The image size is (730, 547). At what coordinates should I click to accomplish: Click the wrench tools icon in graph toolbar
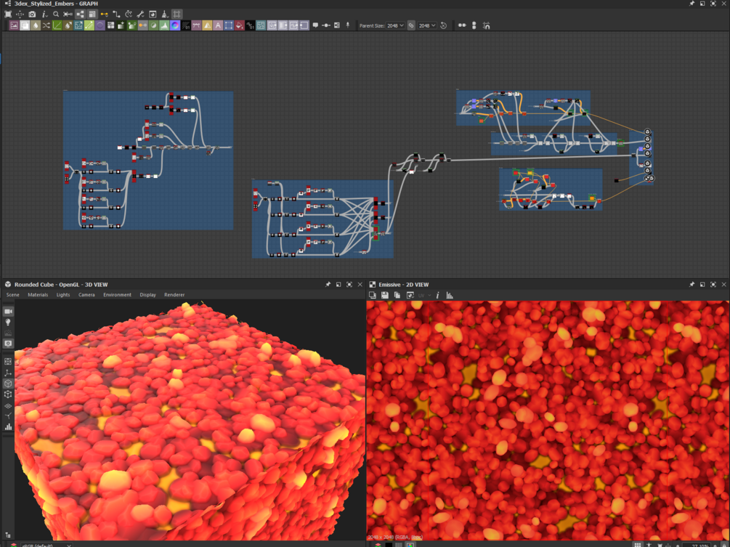tap(141, 15)
